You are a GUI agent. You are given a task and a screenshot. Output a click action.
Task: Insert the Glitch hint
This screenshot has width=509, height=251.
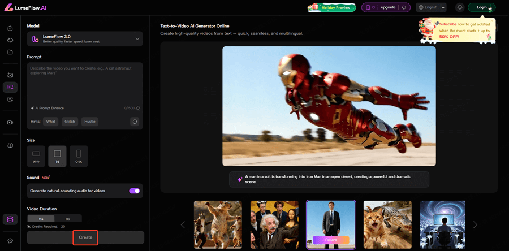coord(70,122)
